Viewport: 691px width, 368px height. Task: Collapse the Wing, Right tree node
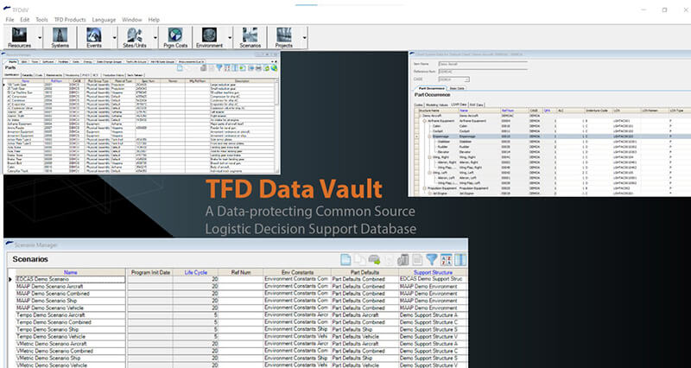[x=429, y=157]
